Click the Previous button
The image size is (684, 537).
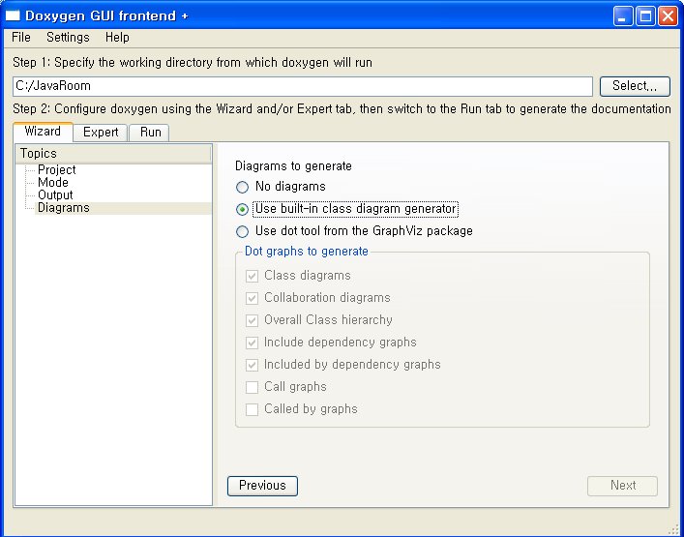pyautogui.click(x=262, y=486)
